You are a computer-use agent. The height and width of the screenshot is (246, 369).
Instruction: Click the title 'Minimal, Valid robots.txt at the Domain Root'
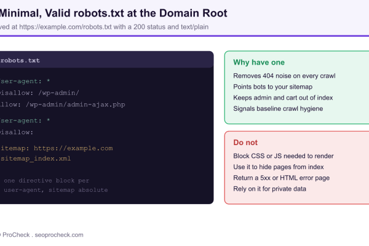tap(114, 13)
